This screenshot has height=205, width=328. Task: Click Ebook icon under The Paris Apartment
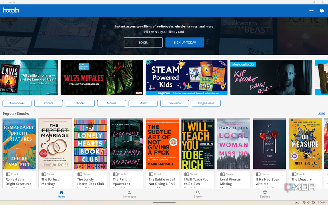pyautogui.click(x=115, y=174)
